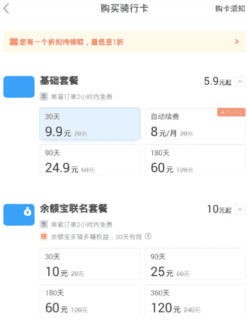Select the 余额宝 360天 120元 plan
This screenshot has height=320, width=247.
click(x=195, y=300)
